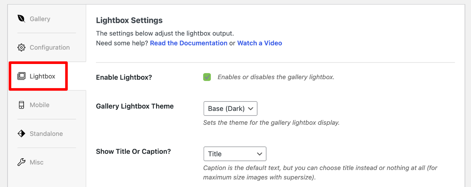Open the Read the Documentation link
Viewport: 471px width, 187px height.
point(189,43)
